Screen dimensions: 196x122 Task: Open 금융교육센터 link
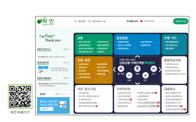142,99
